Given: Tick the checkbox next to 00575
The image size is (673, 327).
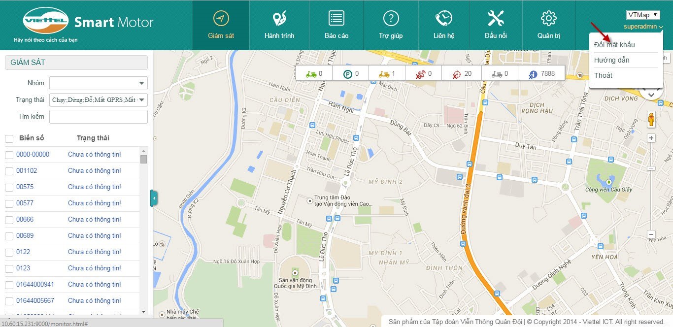Looking at the screenshot, I should (x=9, y=187).
